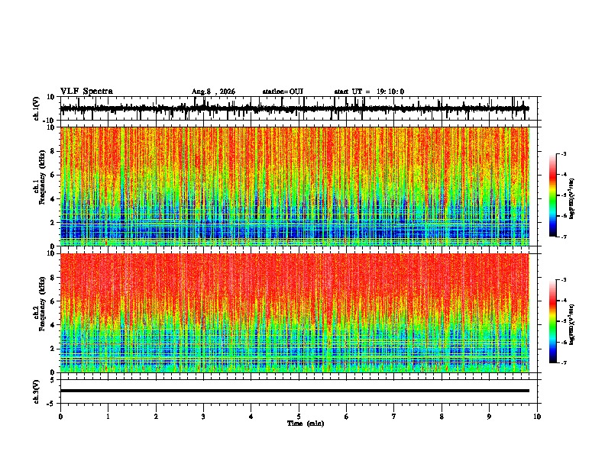Click the "-3" label on ch.1 color bar
Image resolution: width=605 pixels, height=467 pixels.
click(563, 153)
